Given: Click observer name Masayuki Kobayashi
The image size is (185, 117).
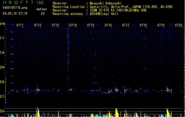Looking at the screenshot, I should click(x=105, y=3).
